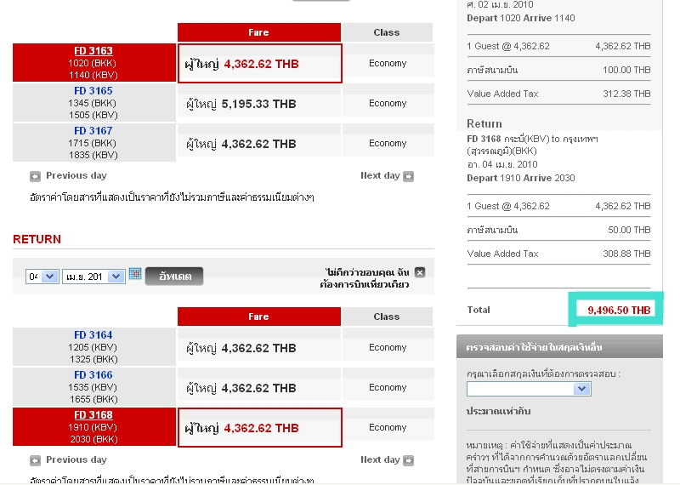Click the Fare column header in departure table
This screenshot has height=485, width=680.
[259, 32]
